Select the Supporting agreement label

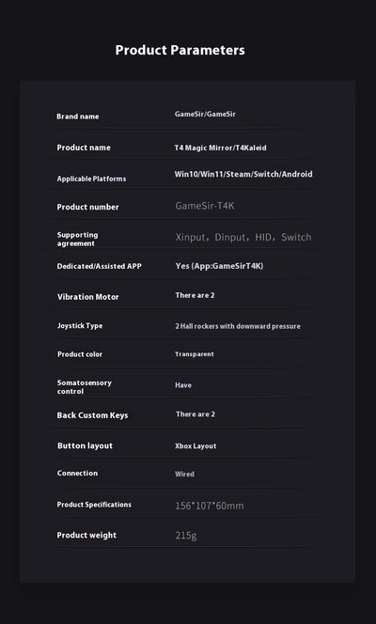click(x=78, y=240)
